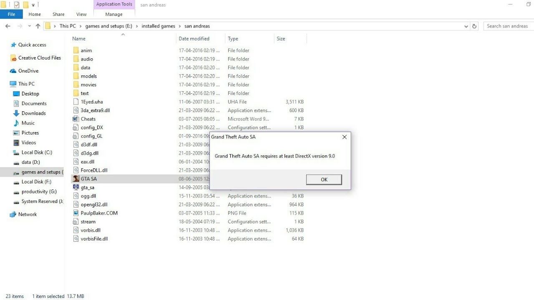Image resolution: width=534 pixels, height=300 pixels.
Task: Sort by the Name column header
Action: coord(79,39)
